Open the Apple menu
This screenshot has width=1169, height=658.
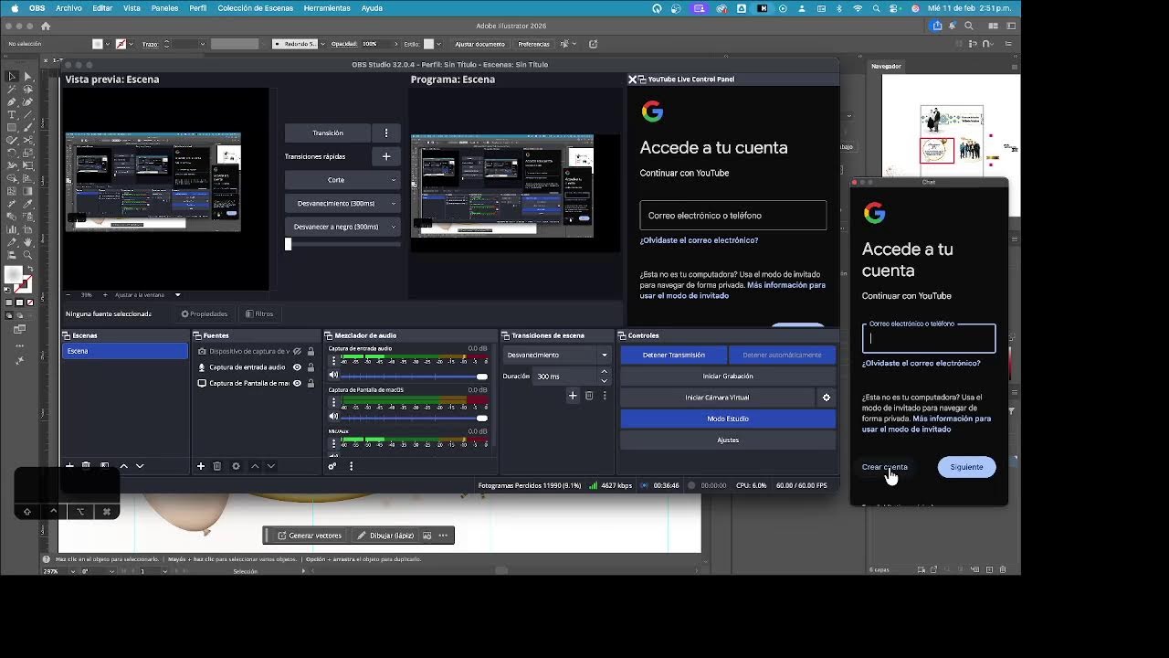tap(14, 8)
